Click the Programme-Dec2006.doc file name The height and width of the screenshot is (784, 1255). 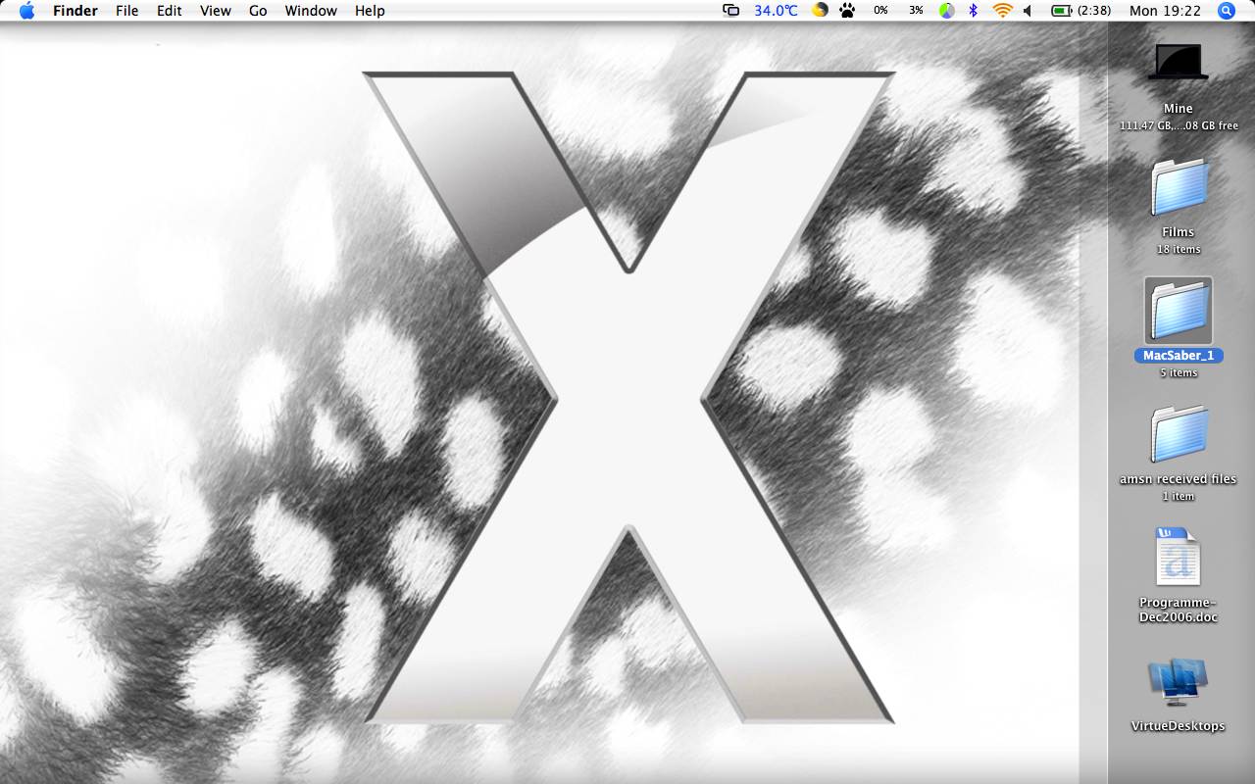(x=1179, y=610)
